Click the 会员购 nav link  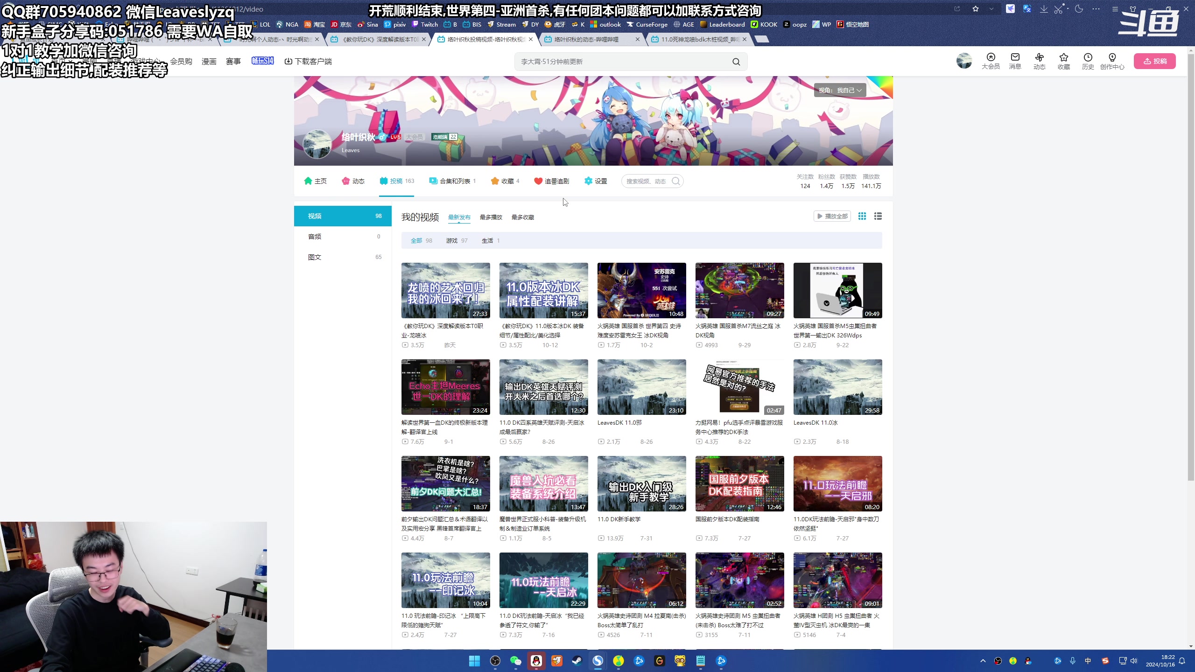[181, 62]
